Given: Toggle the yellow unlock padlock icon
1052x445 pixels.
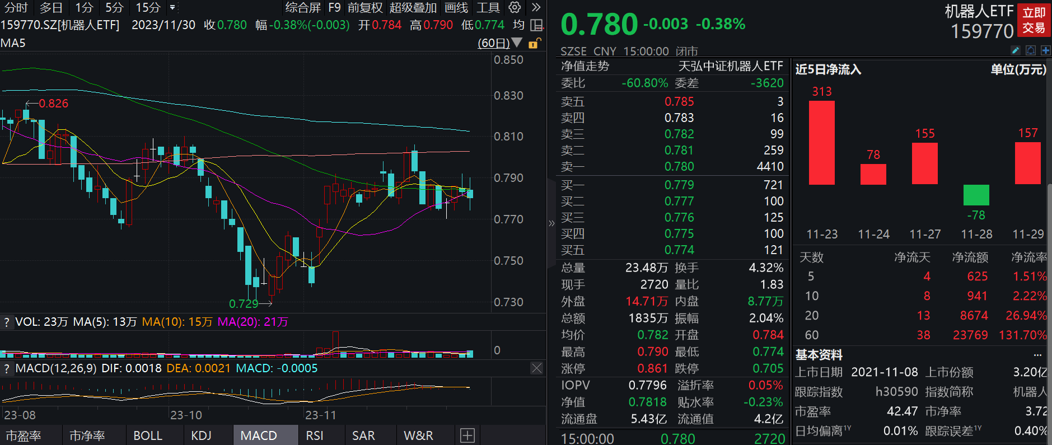Looking at the screenshot, I should pos(534,43).
